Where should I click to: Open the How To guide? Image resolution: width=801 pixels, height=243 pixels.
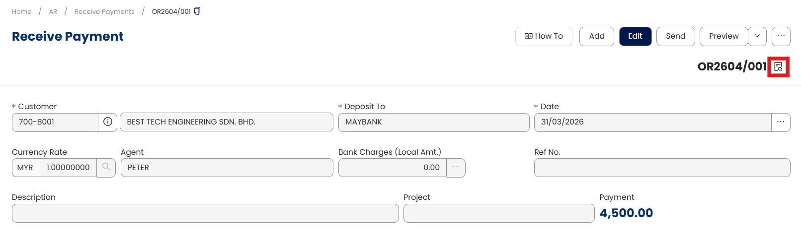[544, 36]
